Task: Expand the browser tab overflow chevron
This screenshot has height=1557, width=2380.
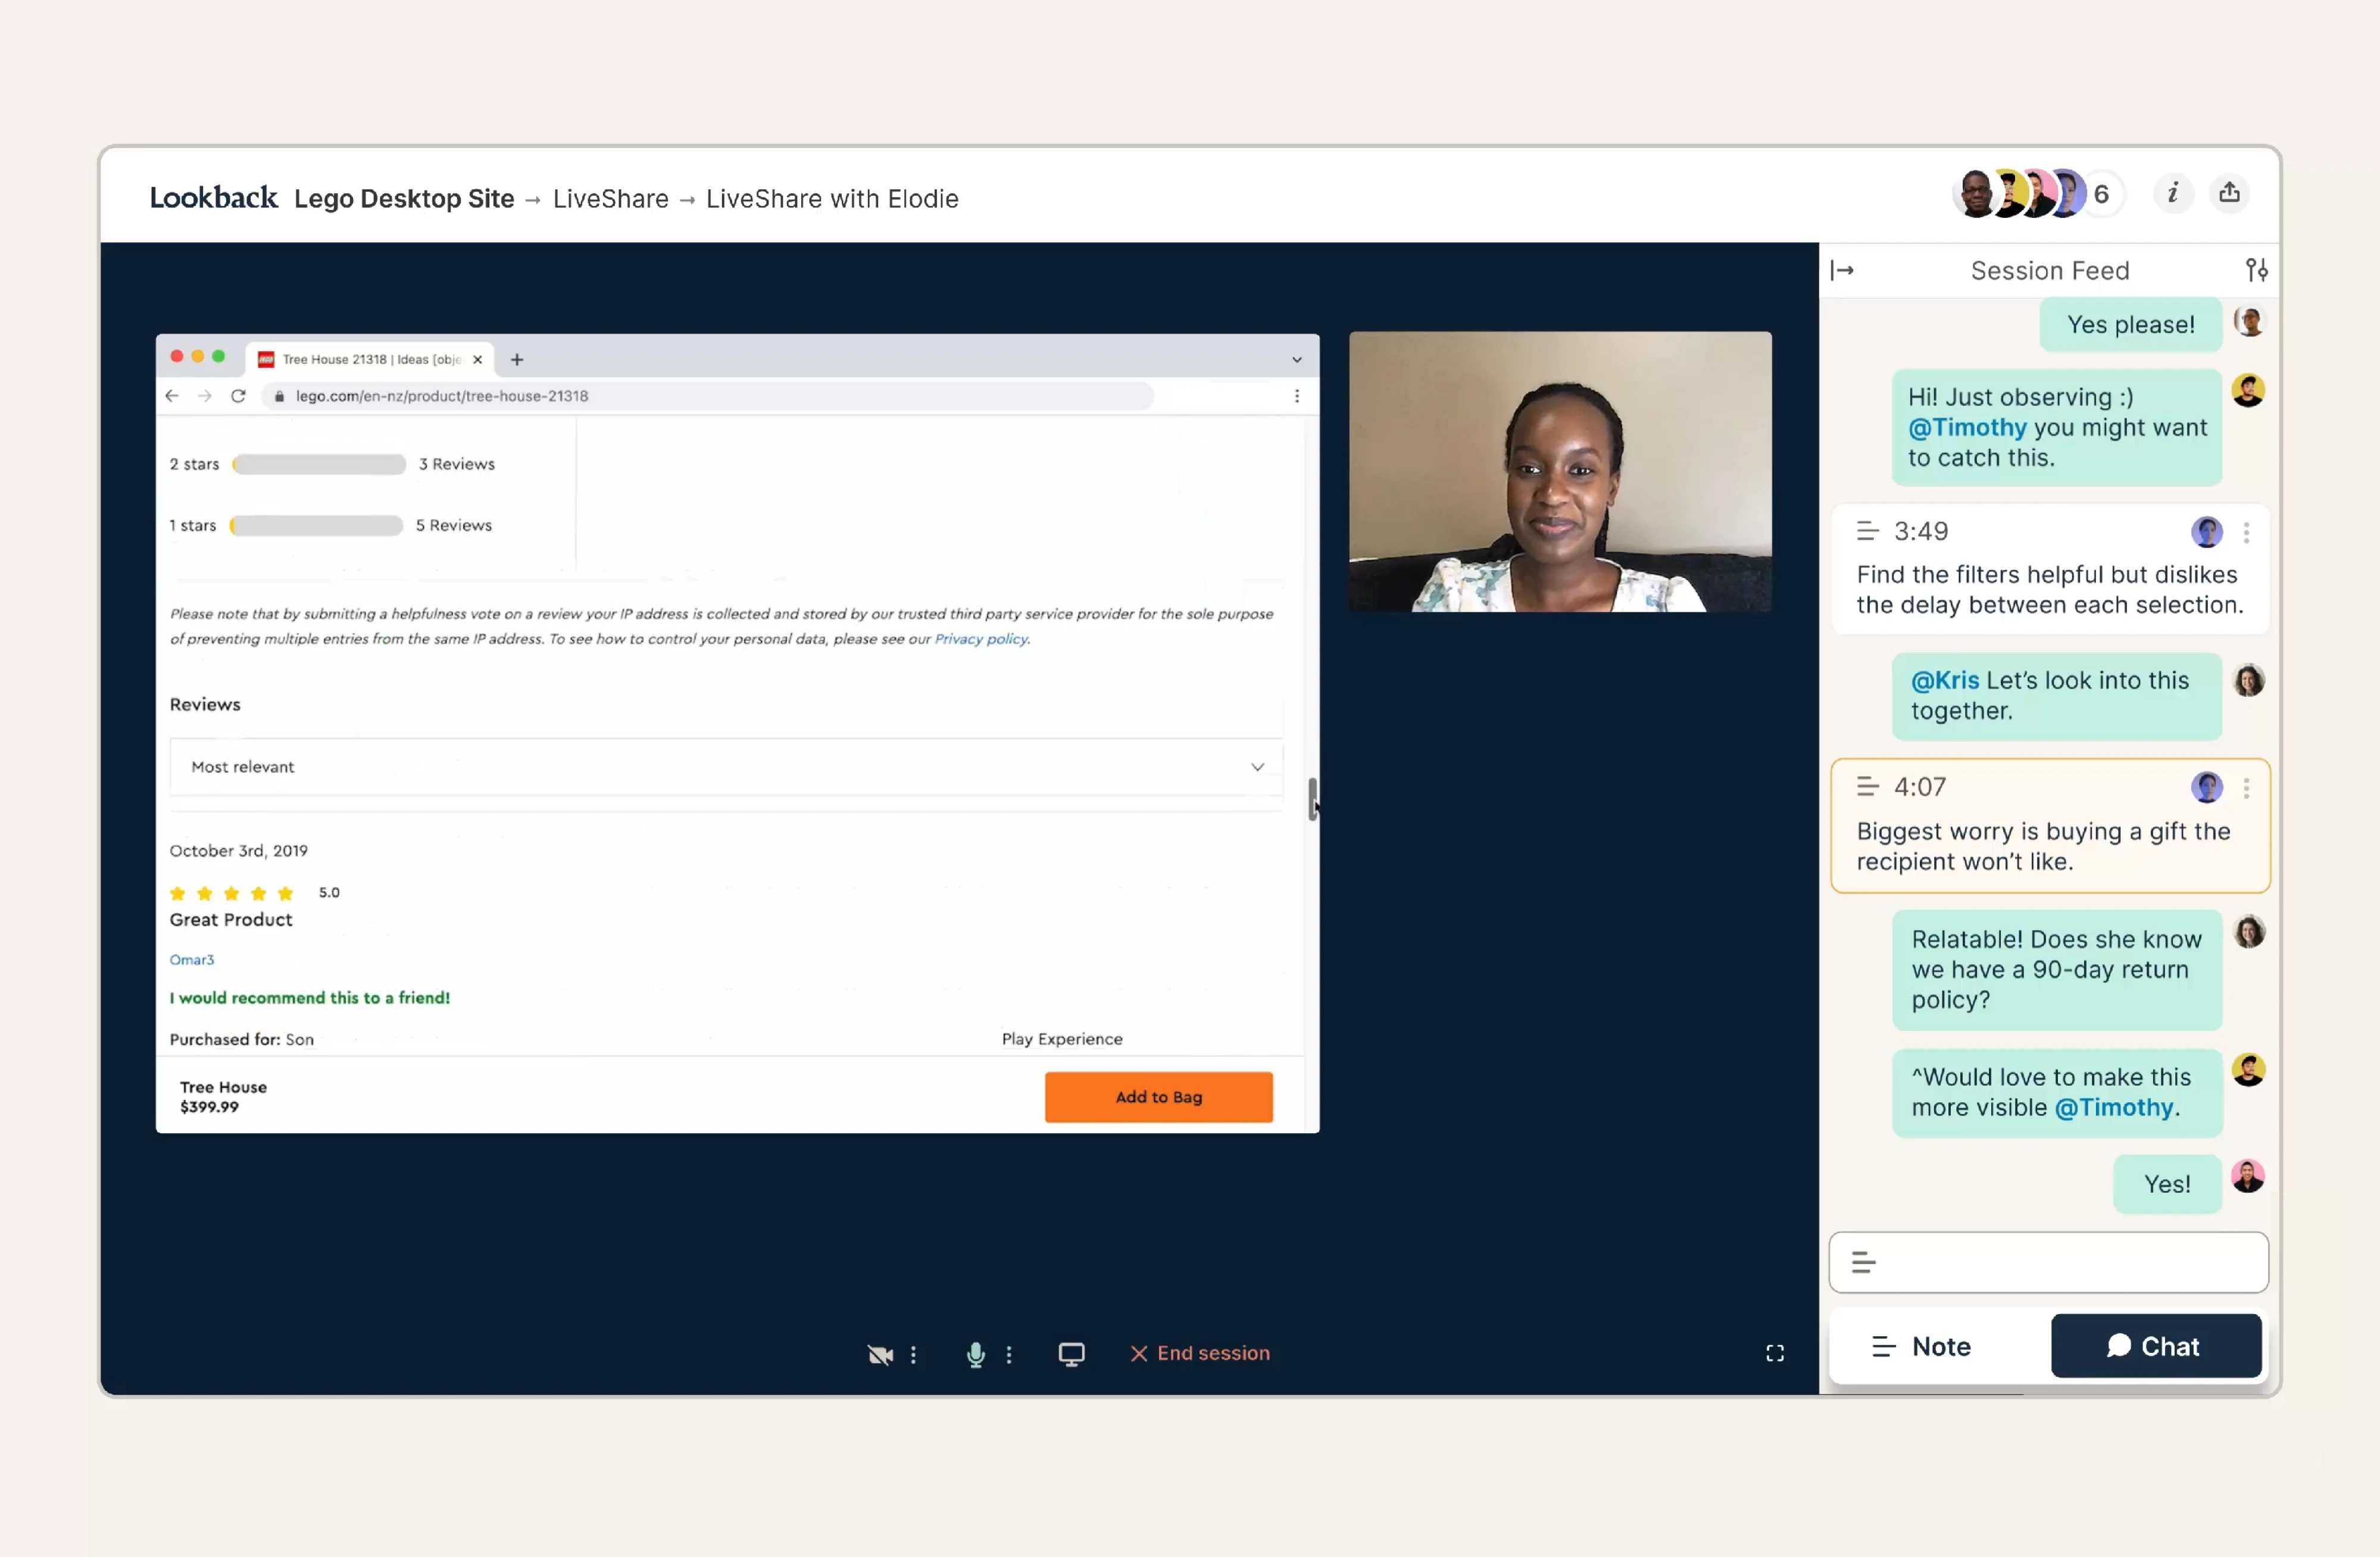Action: (1297, 358)
